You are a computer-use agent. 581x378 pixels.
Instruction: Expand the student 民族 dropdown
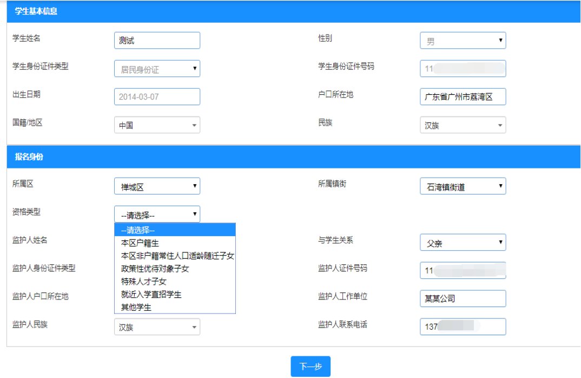[x=463, y=125]
